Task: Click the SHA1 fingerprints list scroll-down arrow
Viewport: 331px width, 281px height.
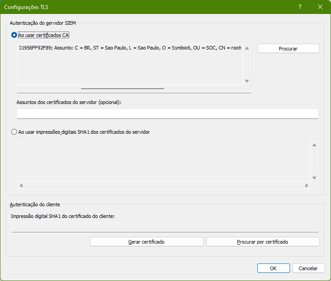Action: pos(314,178)
